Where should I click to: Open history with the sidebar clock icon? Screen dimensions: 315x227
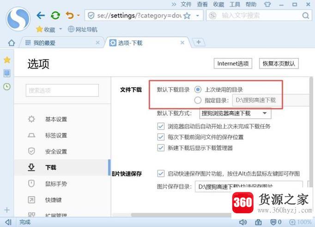click(x=7, y=87)
